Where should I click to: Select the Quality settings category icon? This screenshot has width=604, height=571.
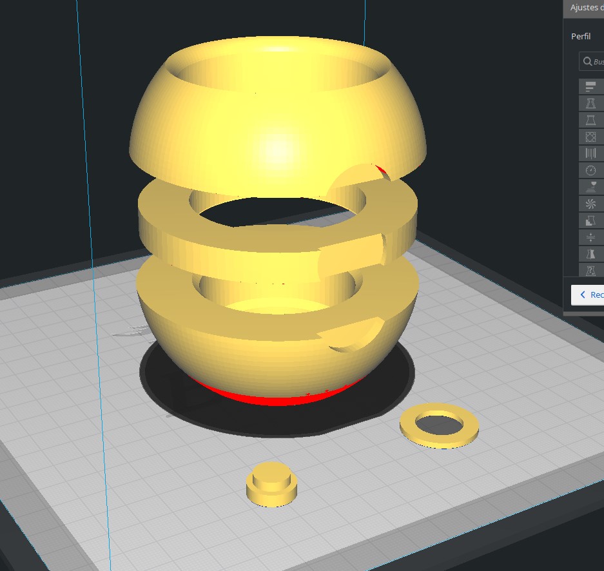coord(590,86)
